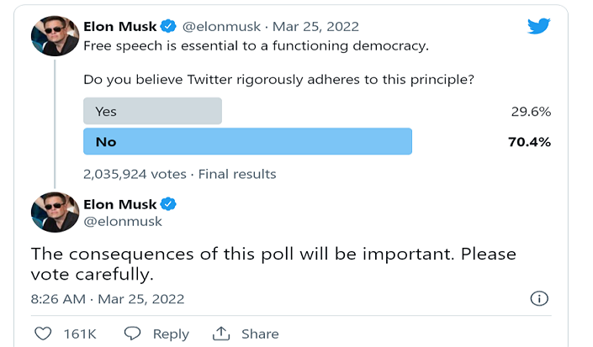The height and width of the screenshot is (347, 593).
Task: Select the Yes poll option bar
Action: coord(152,111)
